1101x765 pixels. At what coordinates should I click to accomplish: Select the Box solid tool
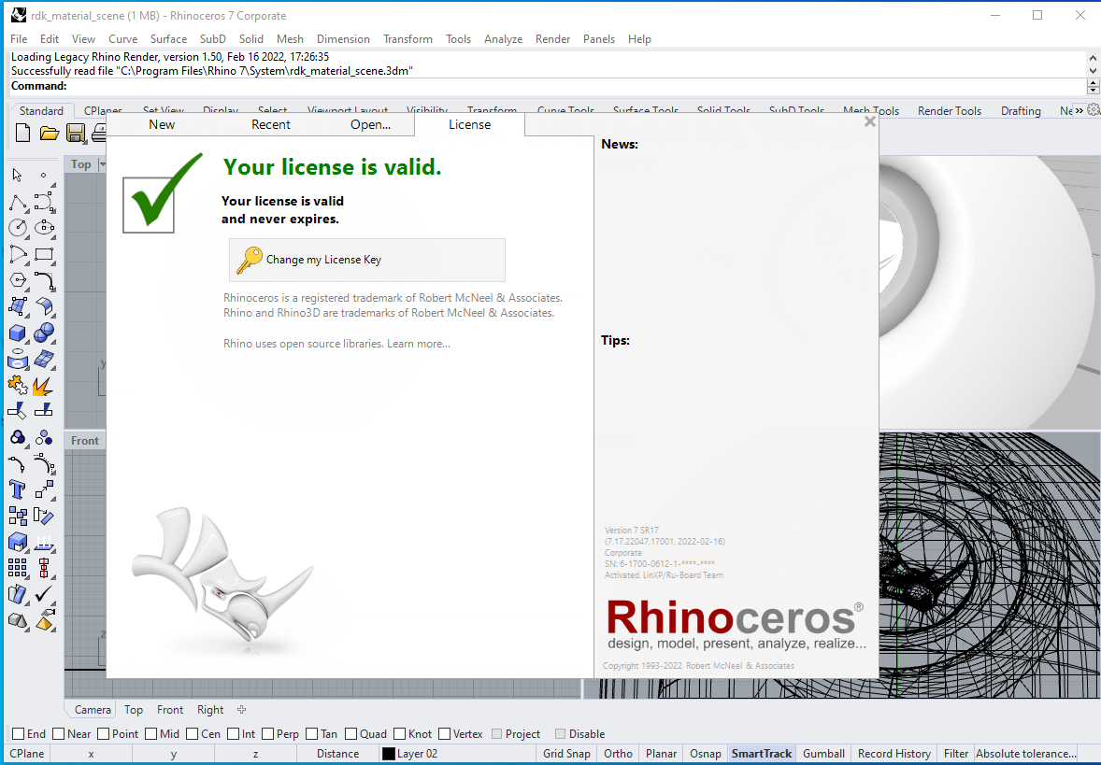click(x=18, y=333)
